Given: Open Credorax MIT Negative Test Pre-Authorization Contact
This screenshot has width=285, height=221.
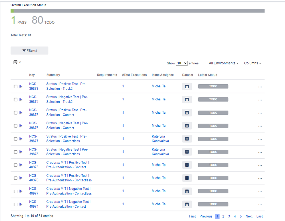Looking at the screenshot, I should (x=68, y=204).
